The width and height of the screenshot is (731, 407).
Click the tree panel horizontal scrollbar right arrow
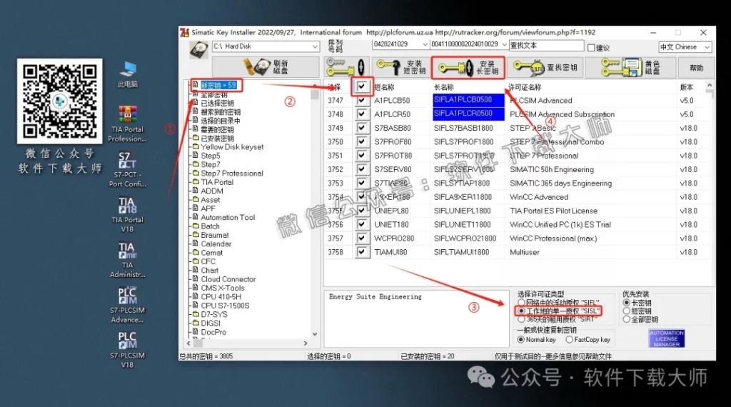306,343
